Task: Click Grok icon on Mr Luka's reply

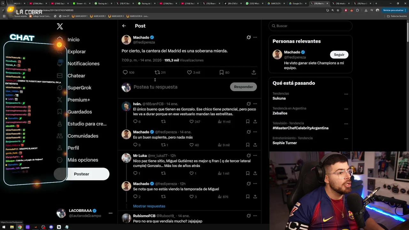Action: [249, 156]
